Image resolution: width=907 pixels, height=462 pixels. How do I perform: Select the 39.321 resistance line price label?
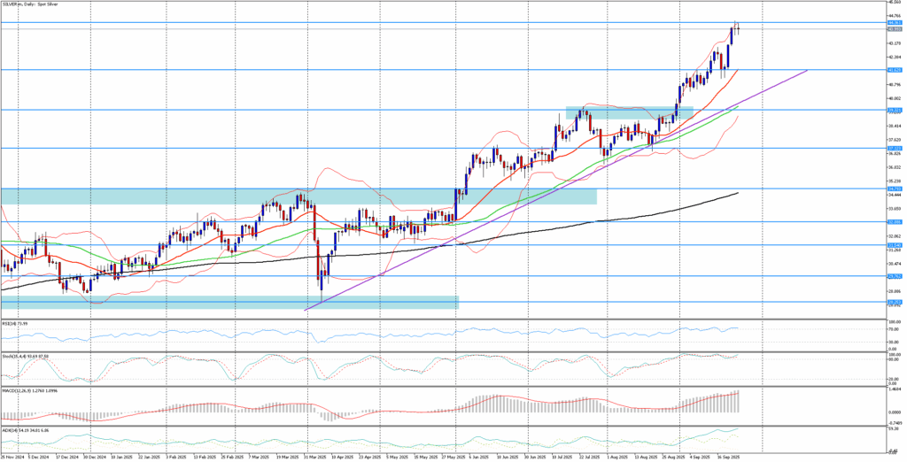pyautogui.click(x=894, y=111)
